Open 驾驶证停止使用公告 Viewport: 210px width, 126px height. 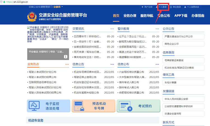point(85,77)
